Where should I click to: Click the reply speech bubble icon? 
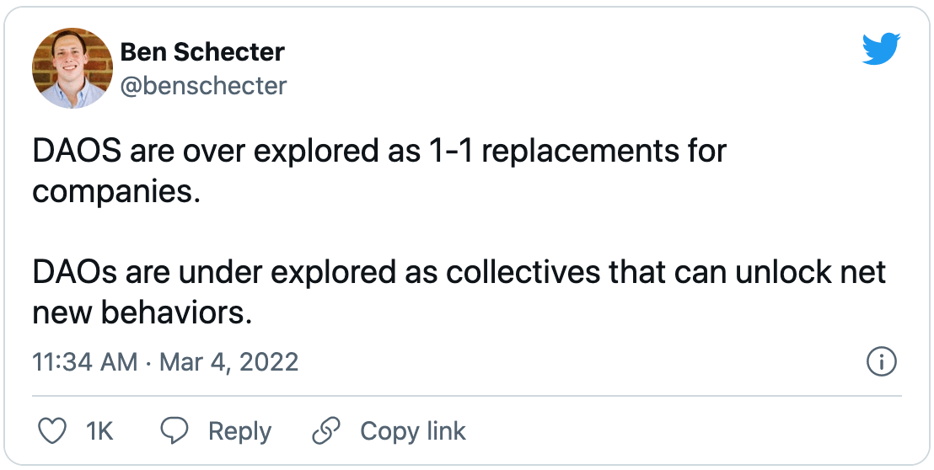pyautogui.click(x=174, y=431)
